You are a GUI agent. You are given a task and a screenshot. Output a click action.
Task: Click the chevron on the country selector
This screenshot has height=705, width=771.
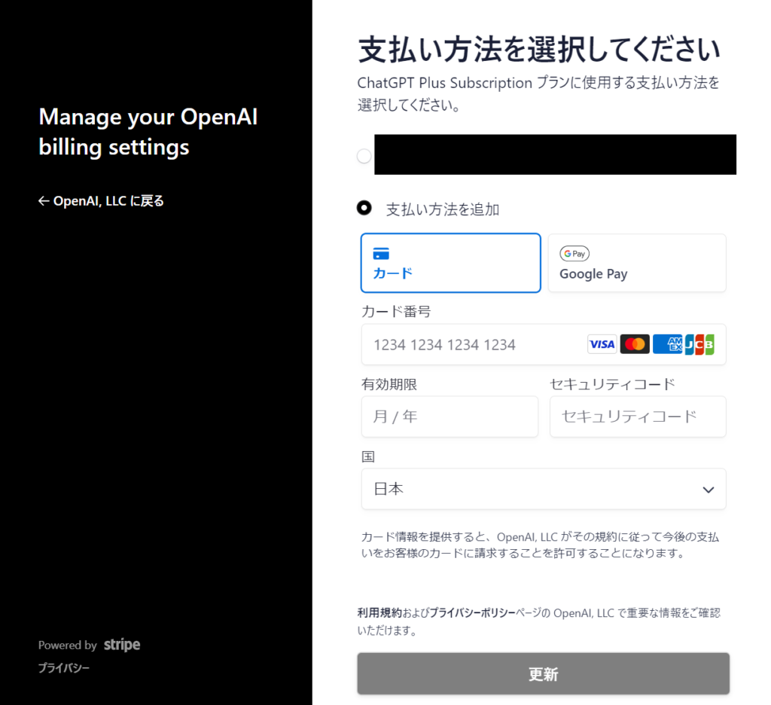point(708,489)
